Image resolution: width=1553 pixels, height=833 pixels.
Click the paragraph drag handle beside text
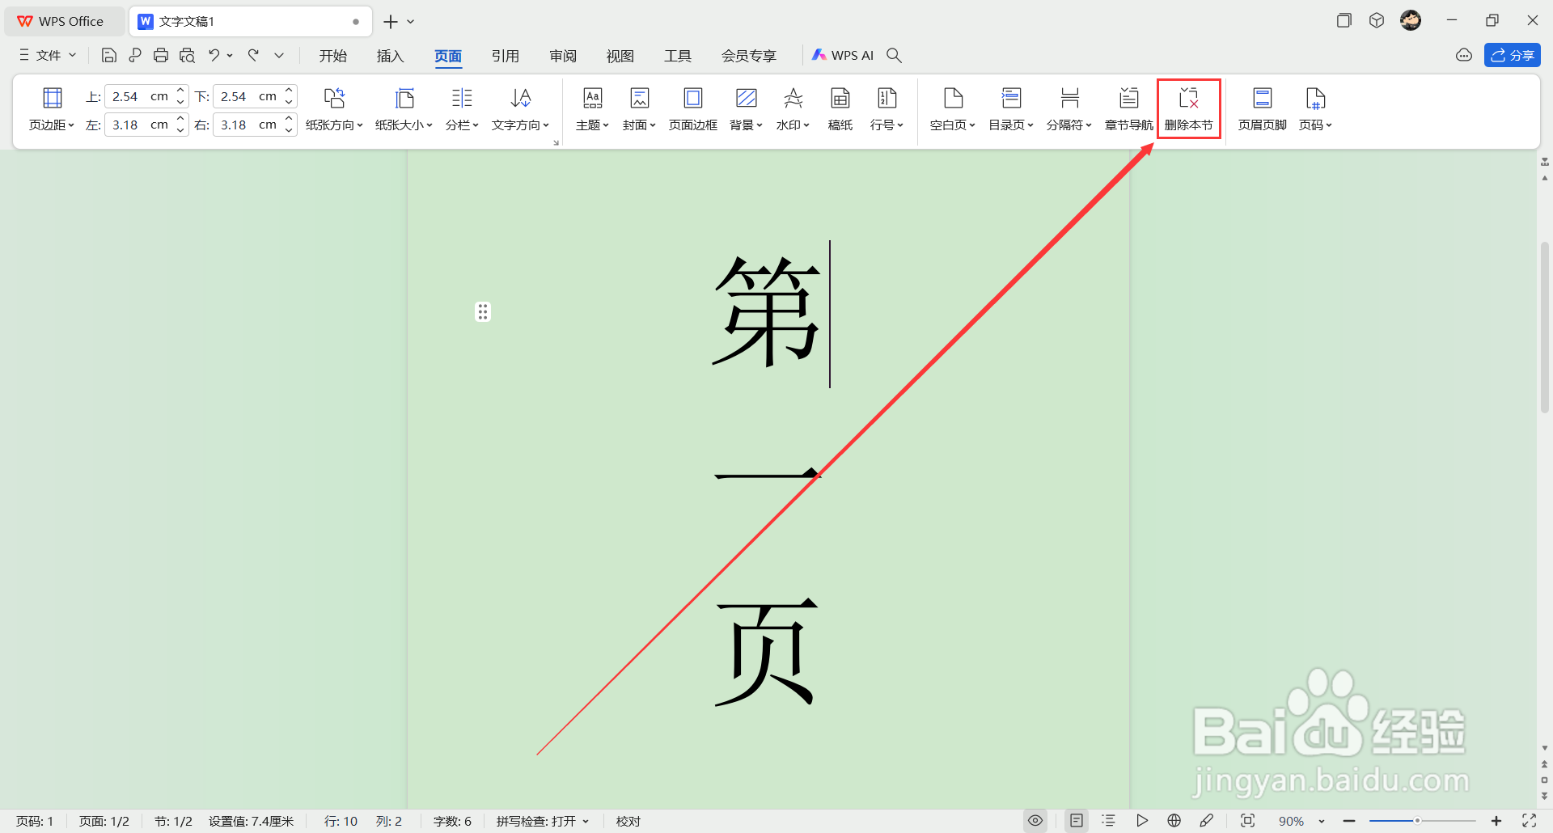coord(483,311)
